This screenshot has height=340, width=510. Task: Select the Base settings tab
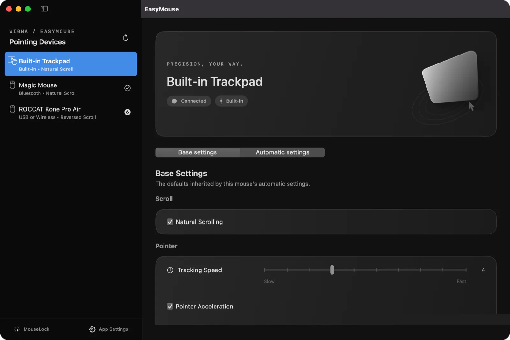[198, 152]
